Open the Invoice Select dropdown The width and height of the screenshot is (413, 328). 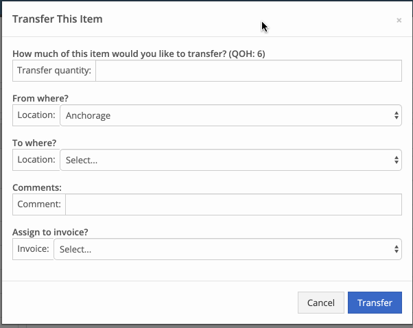click(228, 249)
